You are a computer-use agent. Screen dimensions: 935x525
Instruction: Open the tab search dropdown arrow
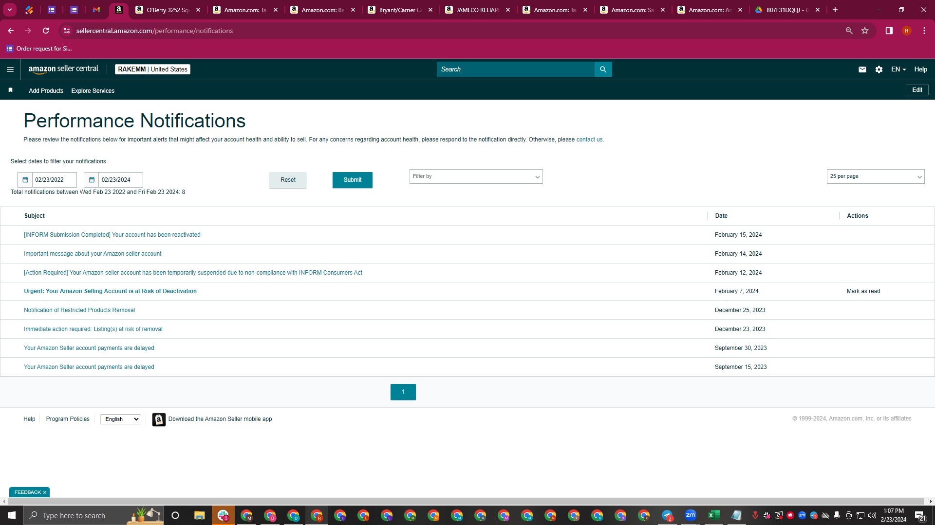[10, 10]
